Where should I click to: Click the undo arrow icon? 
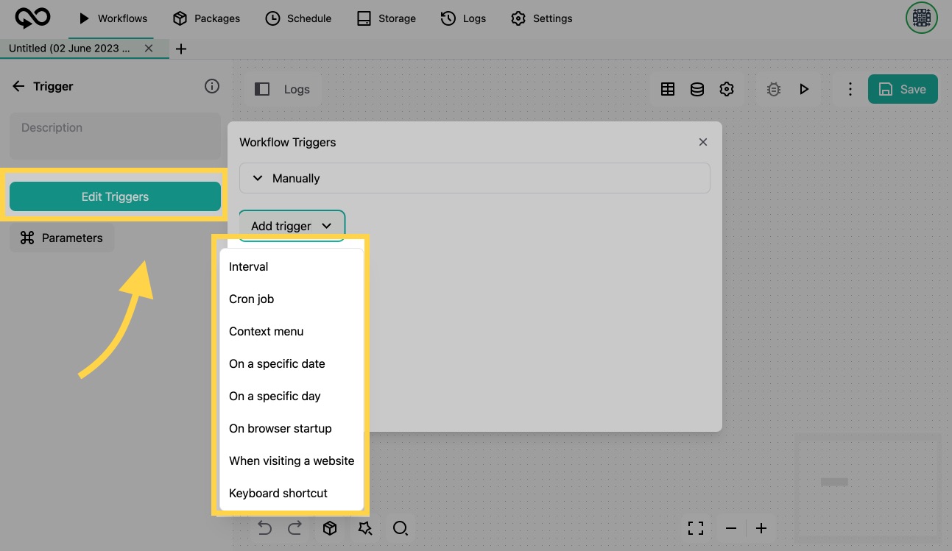click(x=265, y=528)
